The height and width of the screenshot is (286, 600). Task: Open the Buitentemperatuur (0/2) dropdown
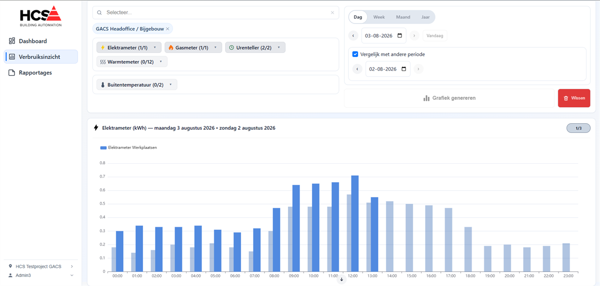tap(137, 85)
